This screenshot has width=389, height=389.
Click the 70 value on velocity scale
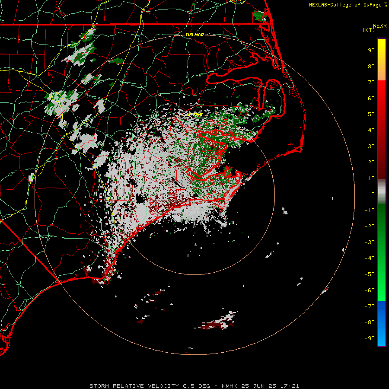[371, 83]
